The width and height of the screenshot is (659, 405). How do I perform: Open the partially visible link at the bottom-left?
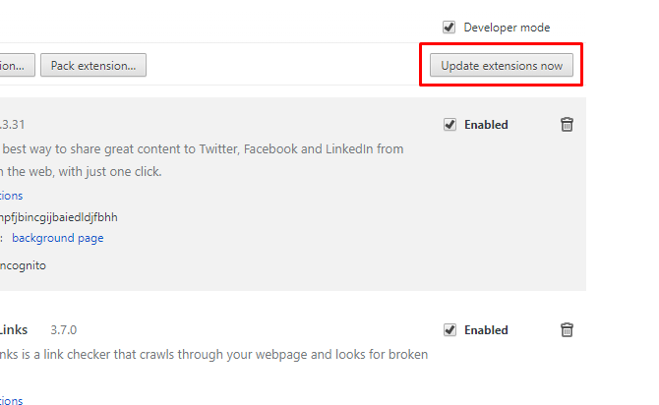click(11, 400)
